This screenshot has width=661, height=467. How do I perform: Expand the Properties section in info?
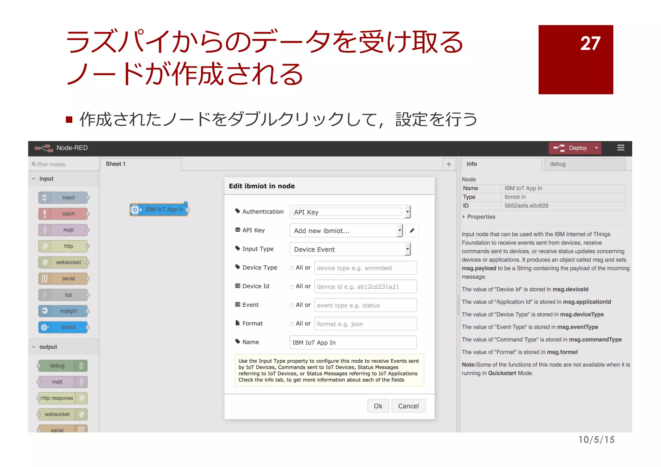(x=479, y=217)
